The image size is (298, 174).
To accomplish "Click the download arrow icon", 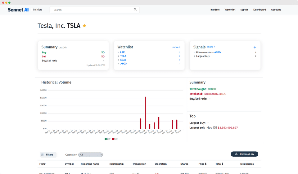I will tap(236, 154).
